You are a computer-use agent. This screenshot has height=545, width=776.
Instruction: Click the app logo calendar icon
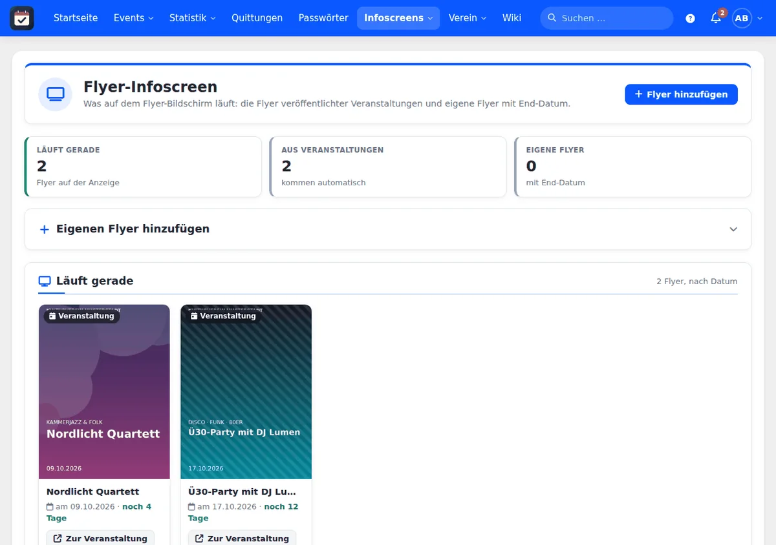click(21, 18)
